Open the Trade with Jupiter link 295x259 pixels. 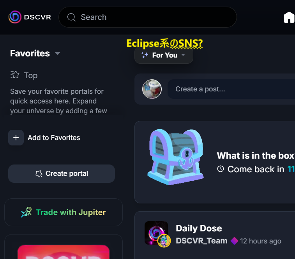64,212
